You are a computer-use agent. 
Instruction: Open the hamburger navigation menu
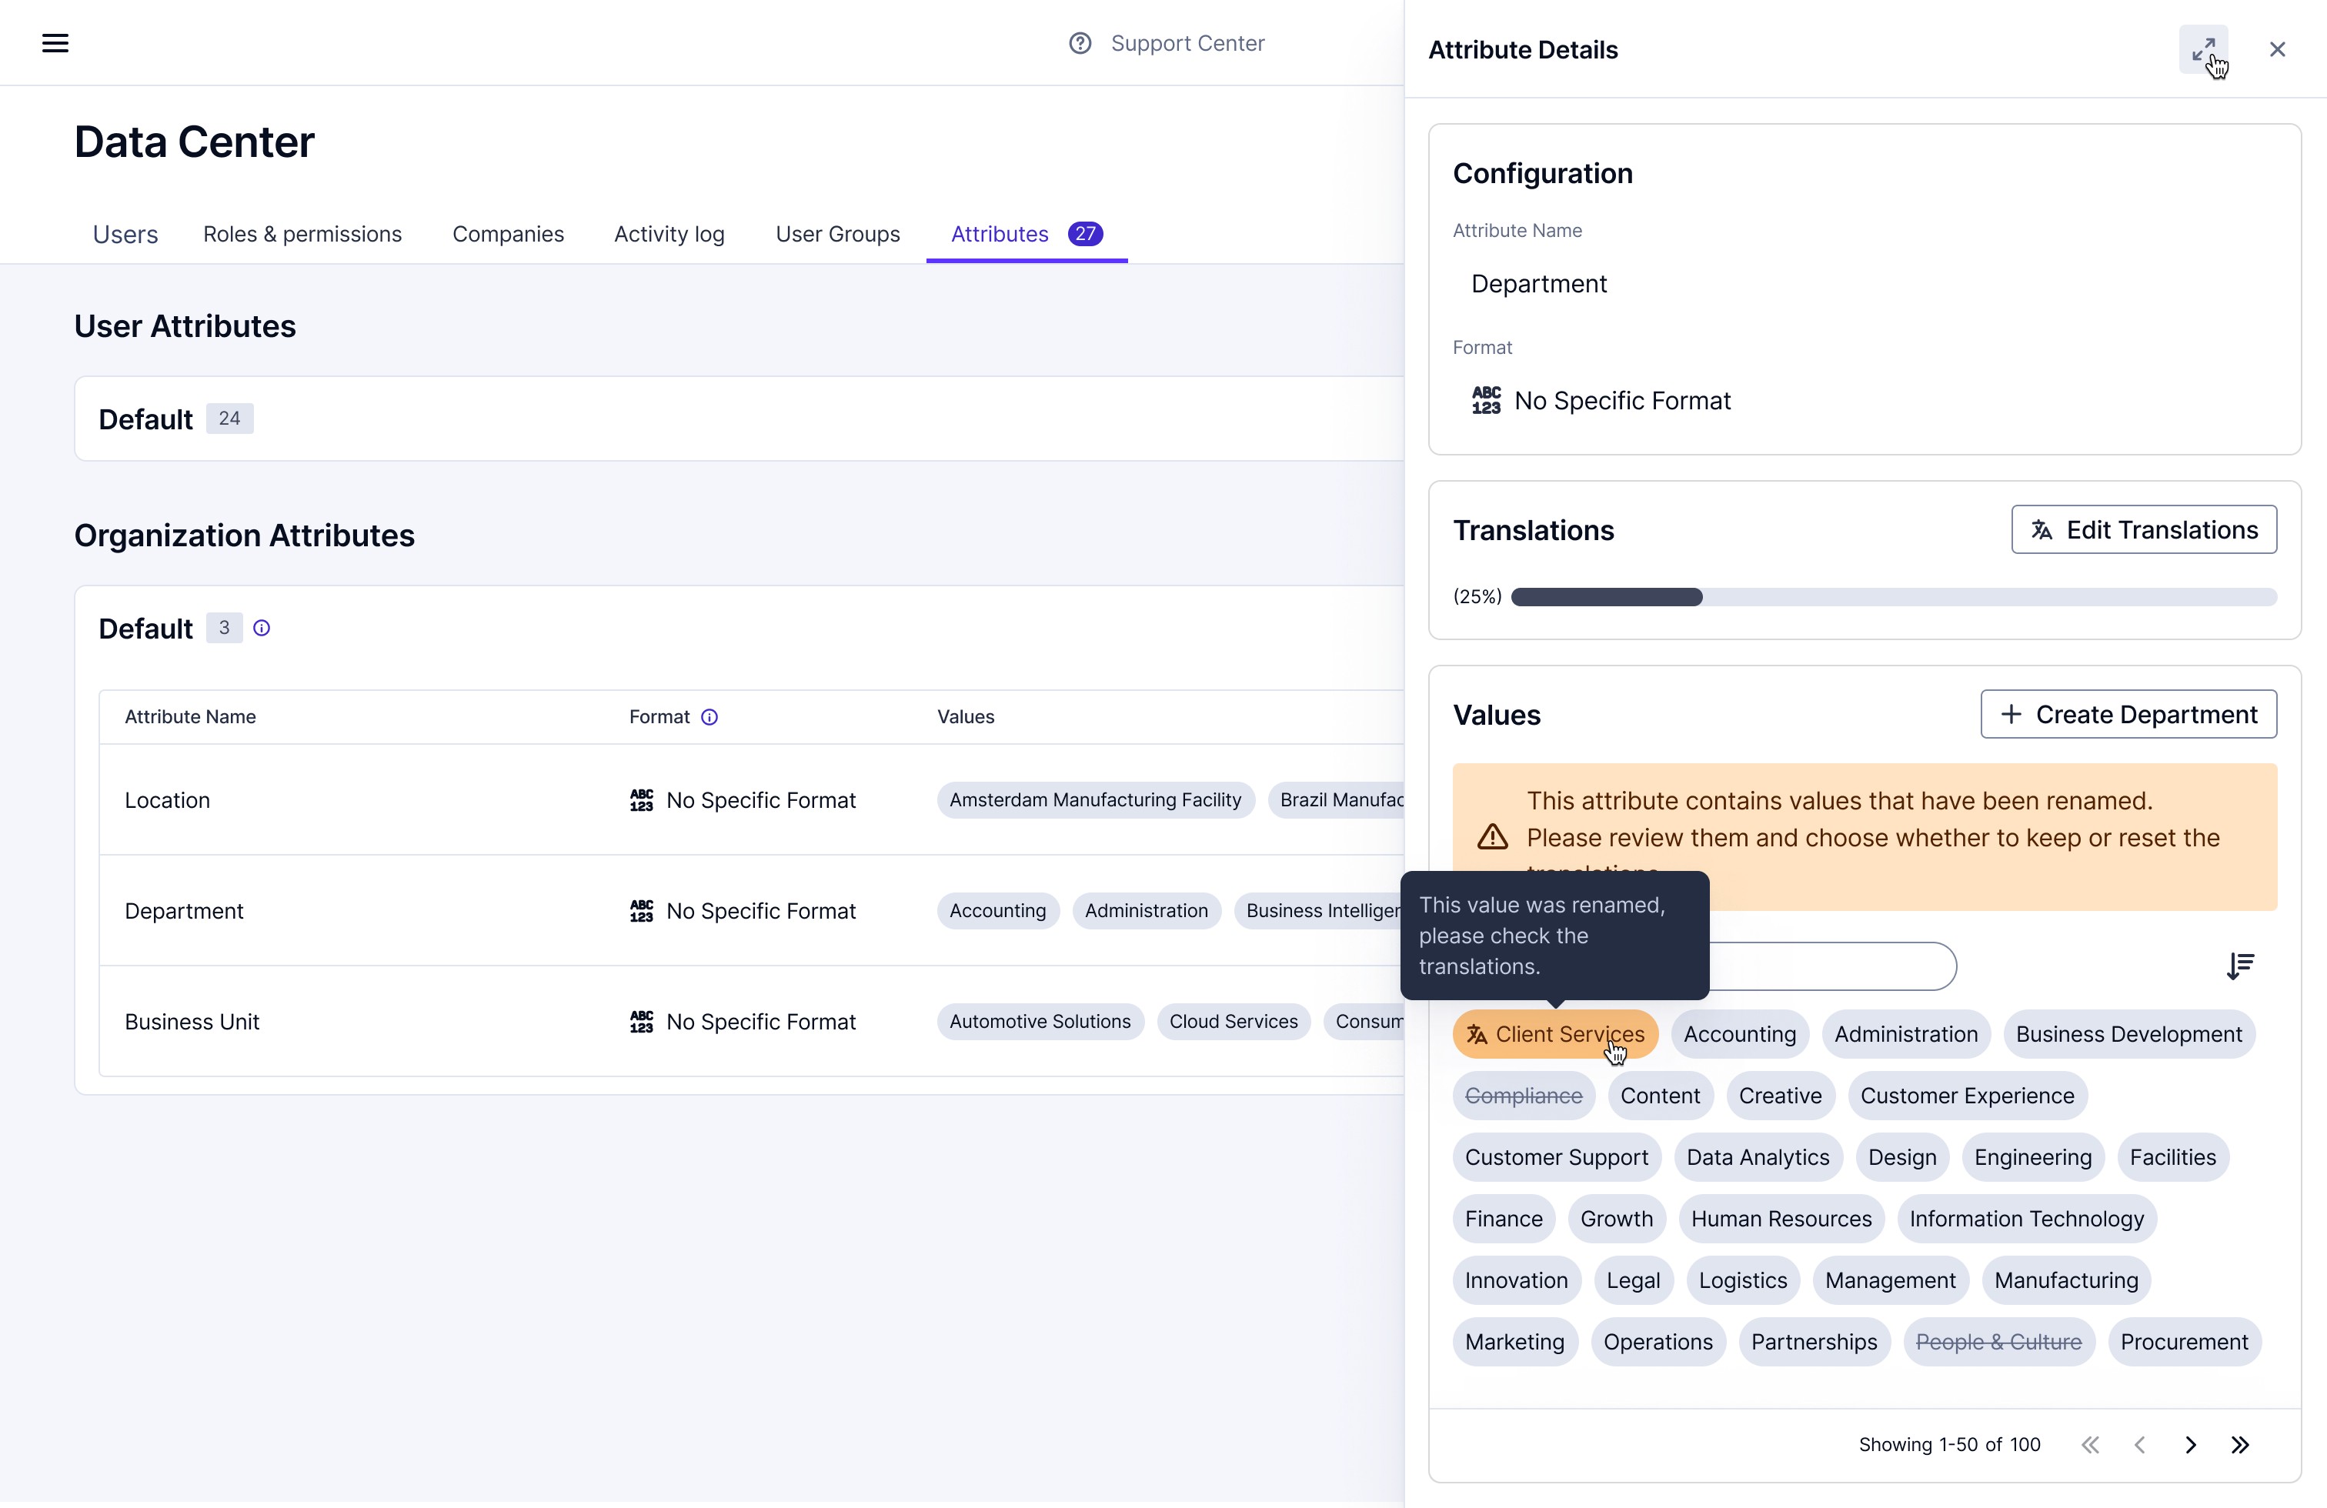[x=55, y=43]
